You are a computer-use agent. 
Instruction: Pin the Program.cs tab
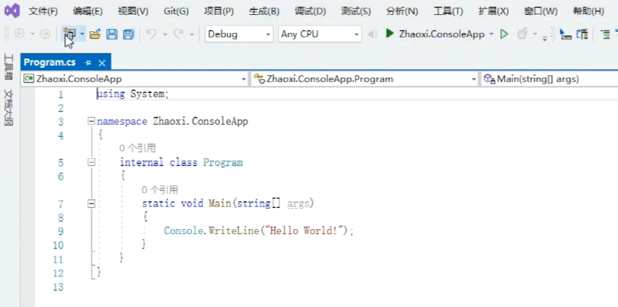tap(88, 63)
